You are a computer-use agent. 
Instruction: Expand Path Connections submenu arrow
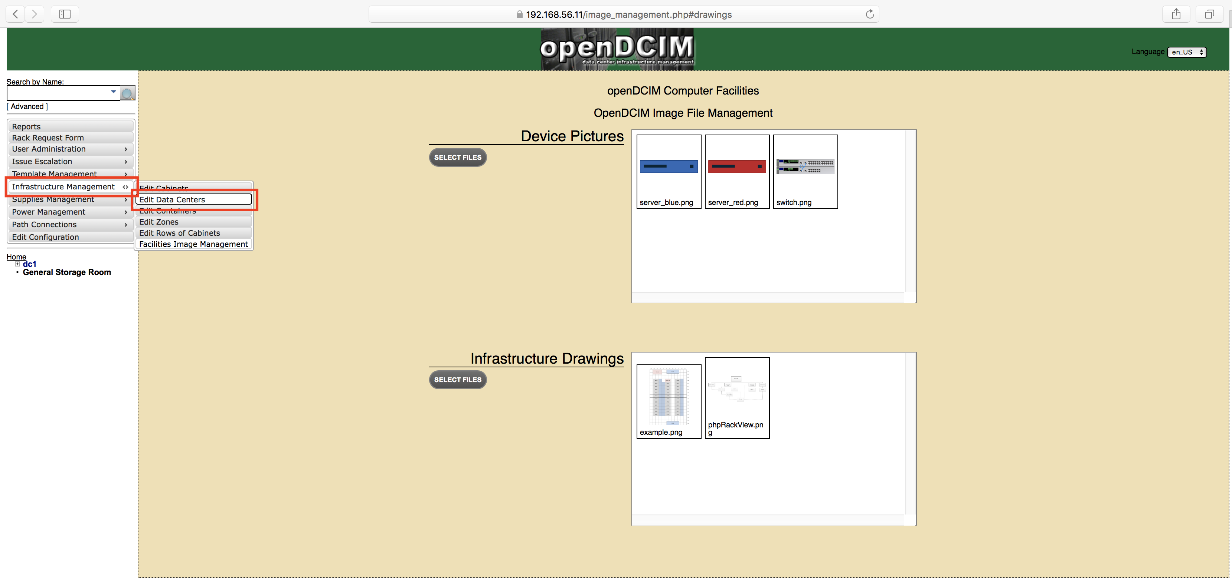[x=126, y=225]
